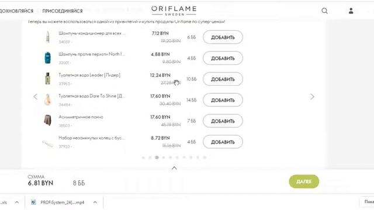This screenshot has height=210, width=374.
Task: Collapse the offers panel with up chevron
Action: (x=174, y=168)
